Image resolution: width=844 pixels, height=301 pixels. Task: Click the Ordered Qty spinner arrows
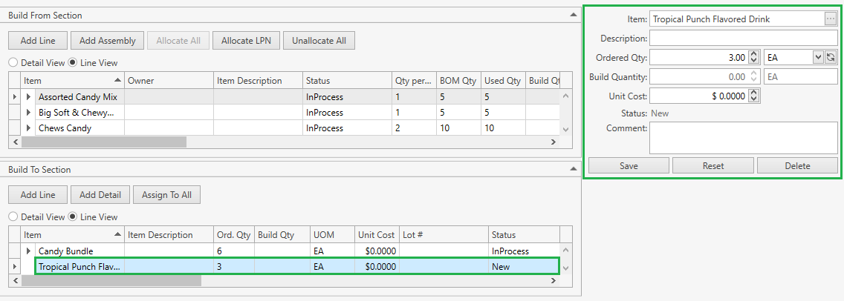point(754,57)
